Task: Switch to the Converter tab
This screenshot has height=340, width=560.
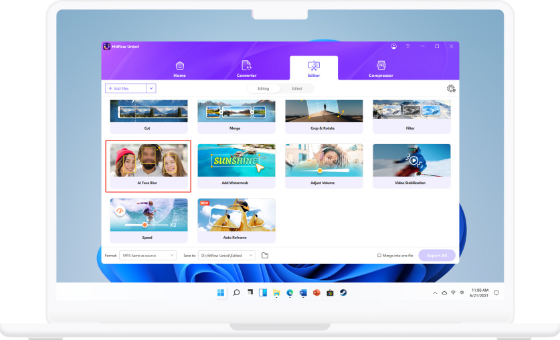Action: [246, 68]
